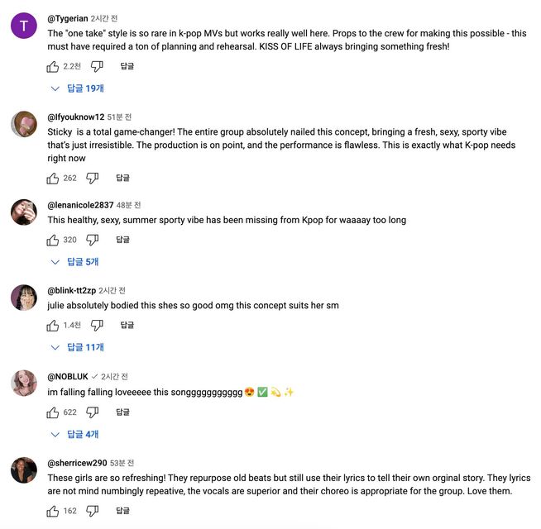The width and height of the screenshot is (541, 529).
Task: Dislike the comment by @NOBLUK
Action: 93,412
